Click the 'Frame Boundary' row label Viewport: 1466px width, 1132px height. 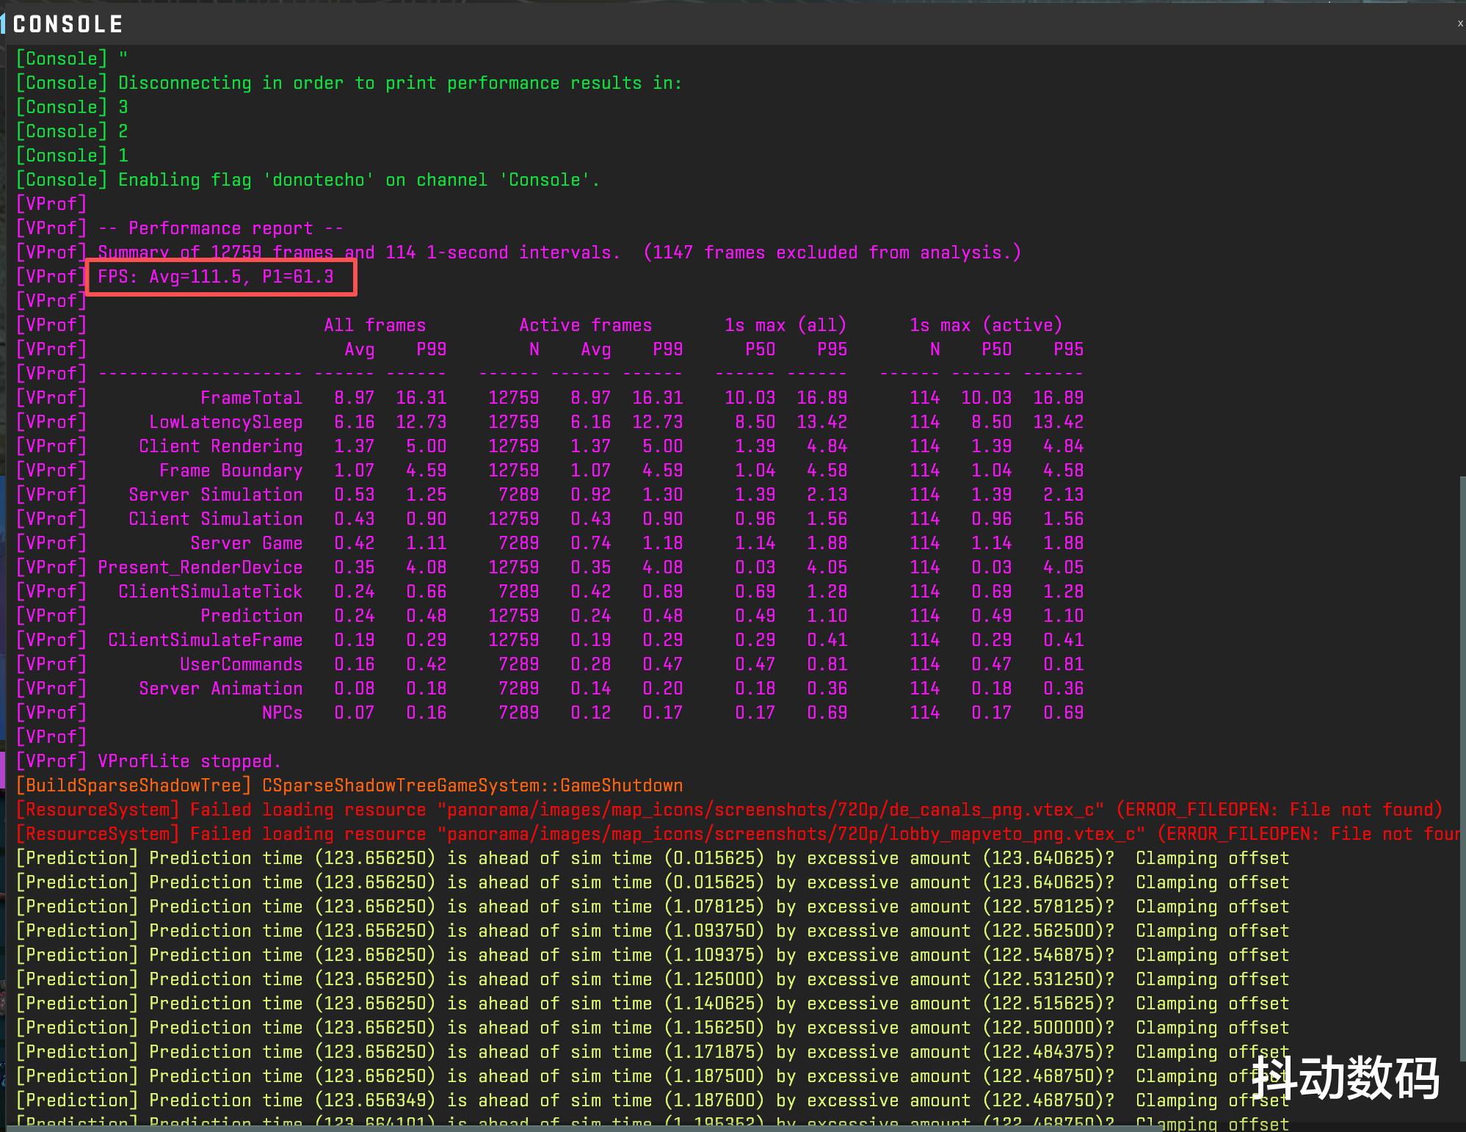click(231, 471)
